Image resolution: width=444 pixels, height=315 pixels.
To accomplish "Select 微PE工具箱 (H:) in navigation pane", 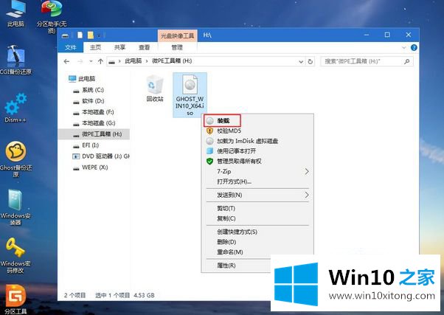I will [x=94, y=134].
